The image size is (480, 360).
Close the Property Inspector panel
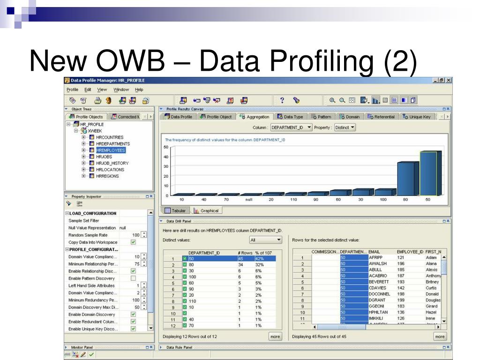point(151,196)
